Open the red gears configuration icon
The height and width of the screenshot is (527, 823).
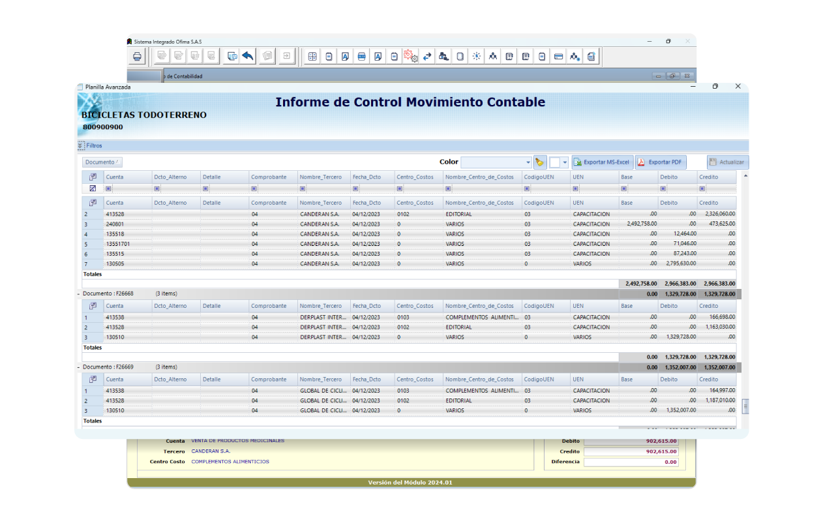410,57
